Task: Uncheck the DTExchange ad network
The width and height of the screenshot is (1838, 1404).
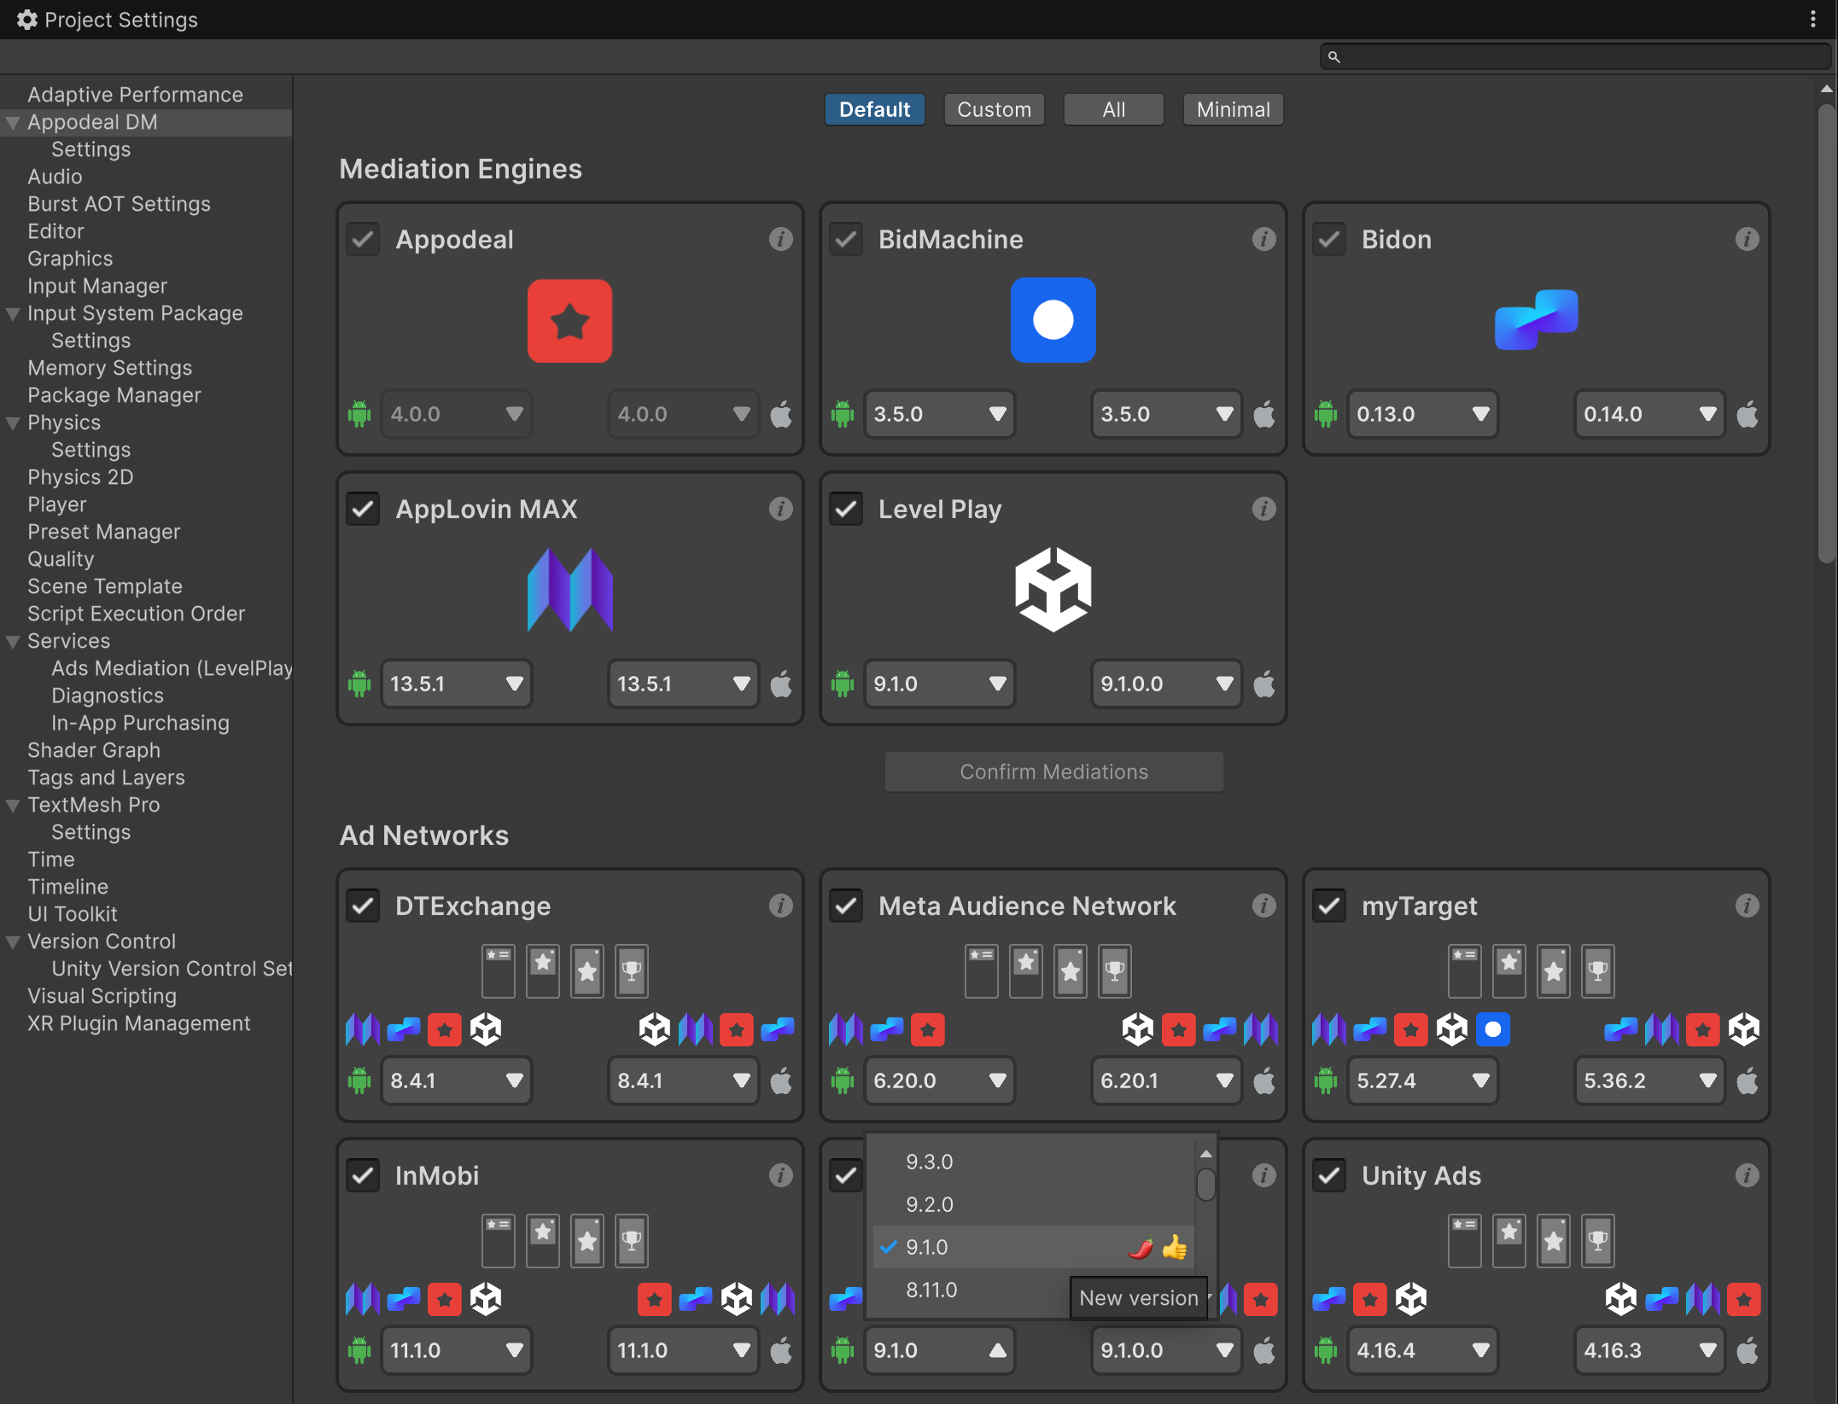Action: 363,906
